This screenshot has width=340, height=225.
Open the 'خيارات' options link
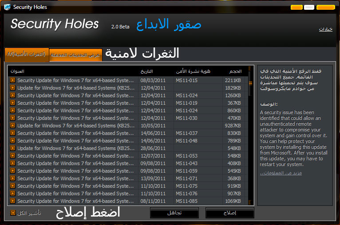click(325, 29)
